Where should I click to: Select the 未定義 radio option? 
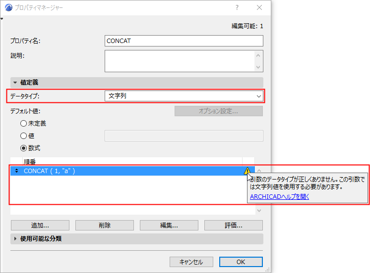point(23,123)
